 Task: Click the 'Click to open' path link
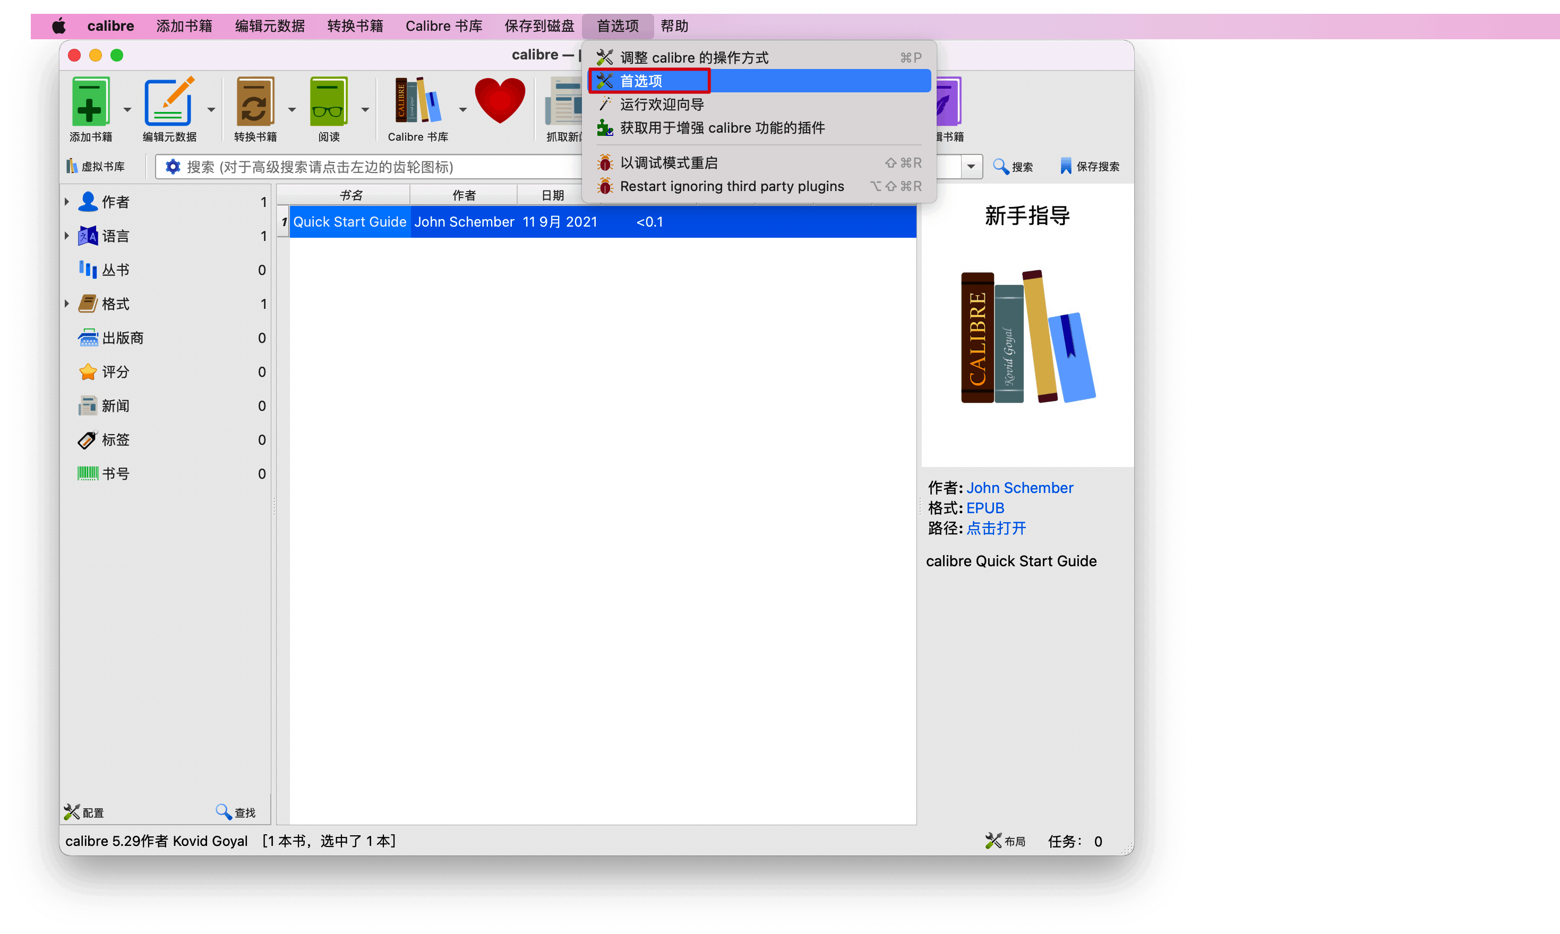pos(996,527)
